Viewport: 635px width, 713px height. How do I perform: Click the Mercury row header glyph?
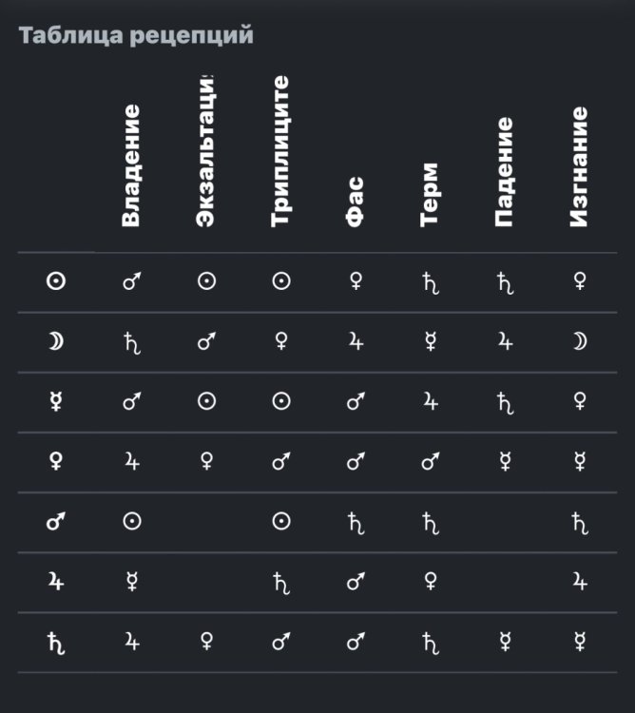pyautogui.click(x=56, y=402)
